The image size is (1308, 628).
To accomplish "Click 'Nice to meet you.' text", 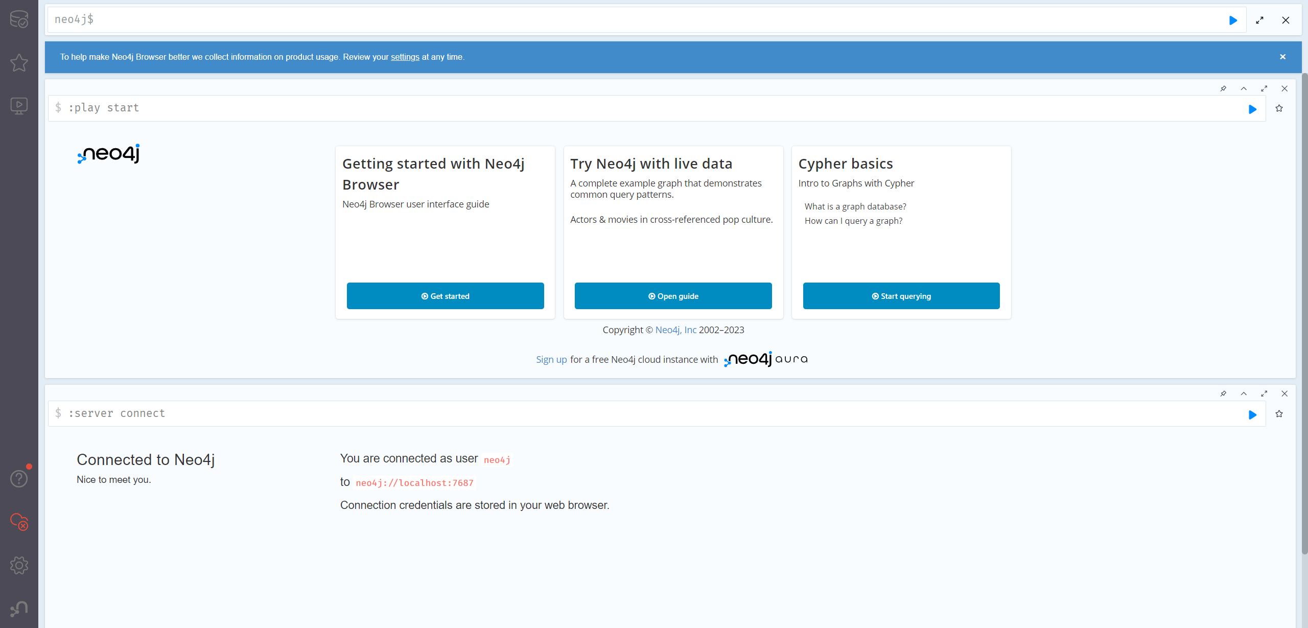I will coord(113,479).
